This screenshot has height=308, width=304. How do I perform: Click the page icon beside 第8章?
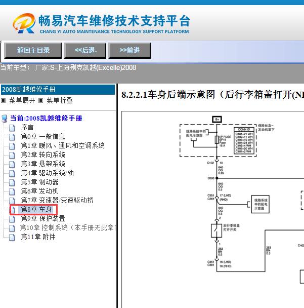point(13,210)
